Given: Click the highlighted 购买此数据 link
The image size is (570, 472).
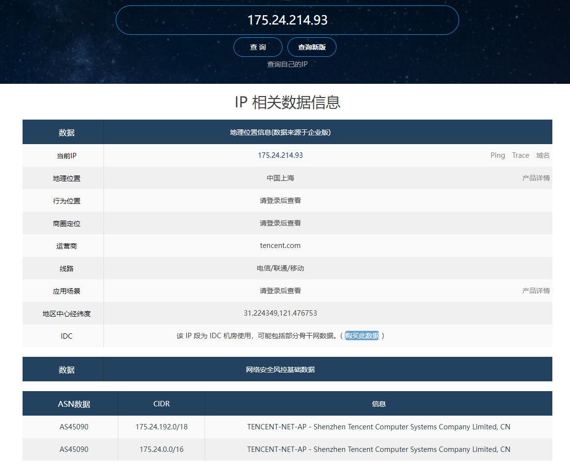Looking at the screenshot, I should [x=362, y=336].
